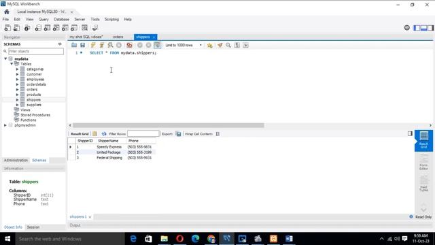435x245 pixels.
Task: Switch to Administration tab
Action: (x=16, y=161)
